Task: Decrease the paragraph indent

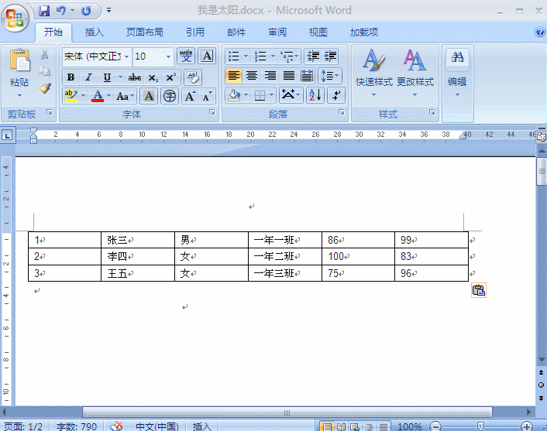Action: (313, 56)
